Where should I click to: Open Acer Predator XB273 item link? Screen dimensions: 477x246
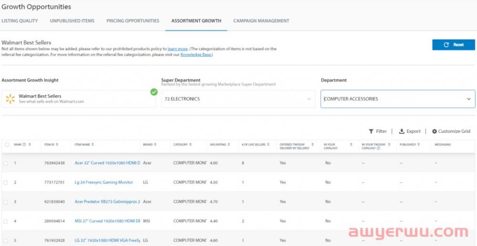pos(107,202)
